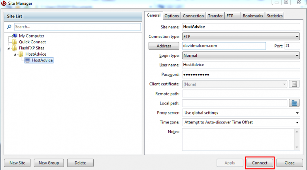Collapse the FlashFXP Sites tree node
The height and width of the screenshot is (170, 307).
coord(9,48)
